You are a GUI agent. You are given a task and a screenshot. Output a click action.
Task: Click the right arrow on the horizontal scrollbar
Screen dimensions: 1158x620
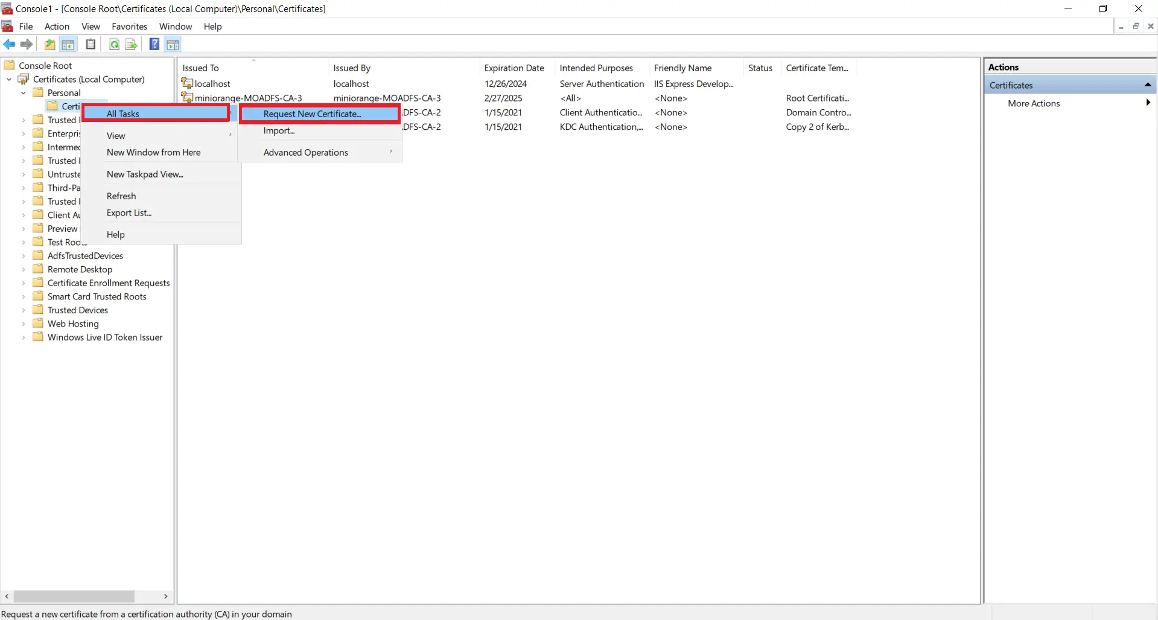click(165, 596)
